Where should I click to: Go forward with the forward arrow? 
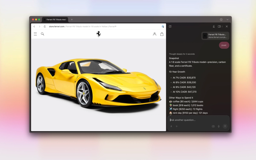tap(39, 27)
